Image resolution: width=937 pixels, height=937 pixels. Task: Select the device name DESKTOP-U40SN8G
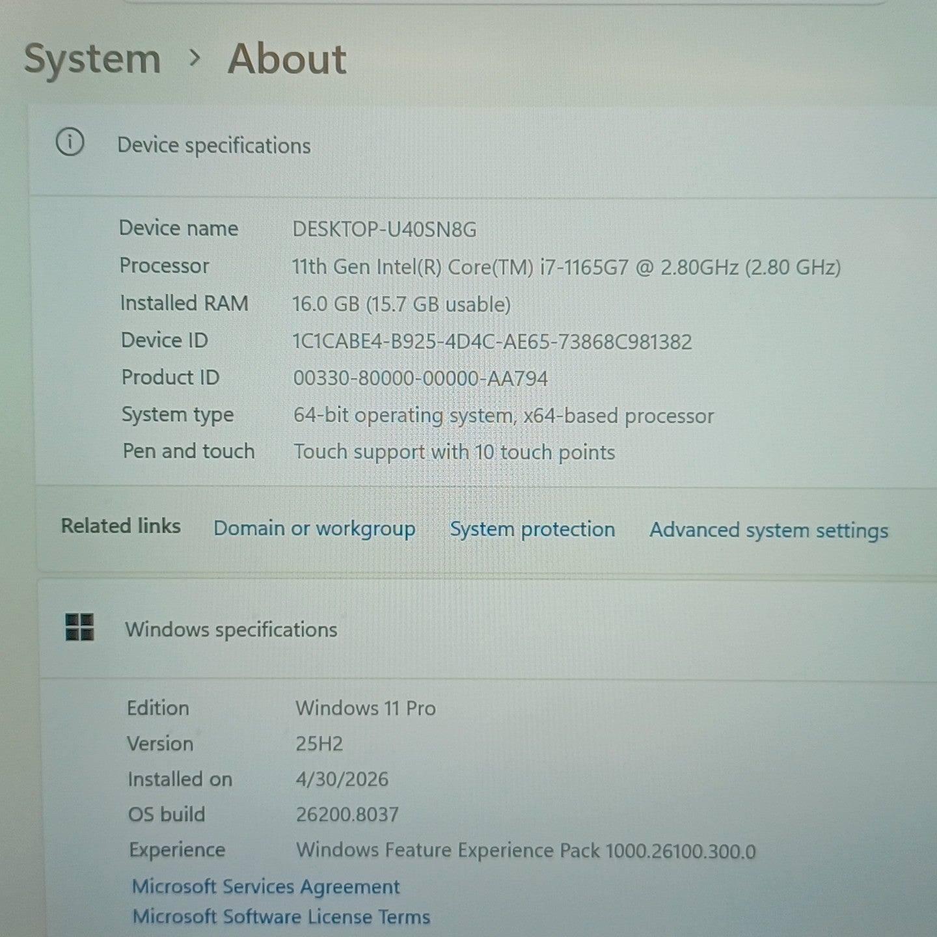[x=385, y=229]
